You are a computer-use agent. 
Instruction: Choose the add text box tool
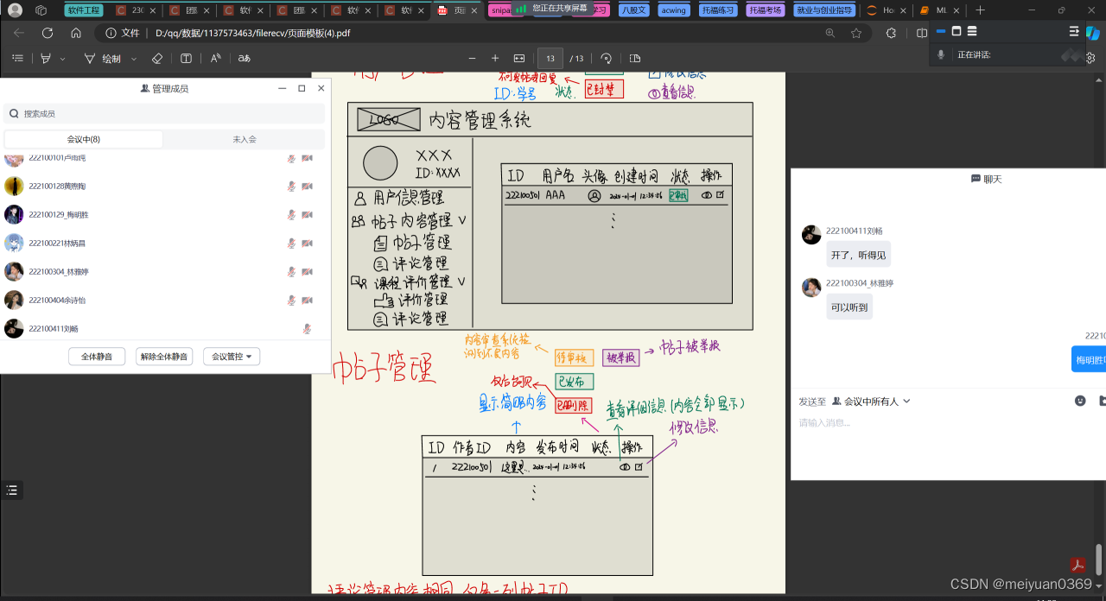click(x=186, y=58)
